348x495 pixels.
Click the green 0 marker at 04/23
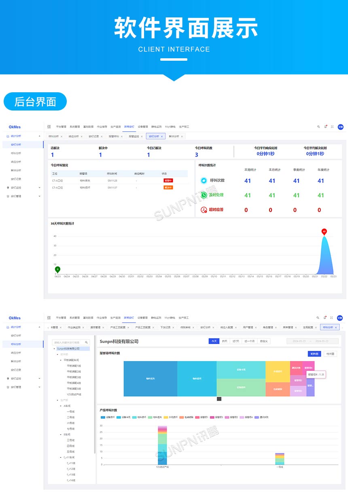tap(57, 269)
